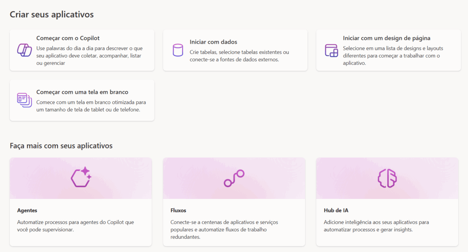This screenshot has width=468, height=252.
Task: Click the description starting 'Use palavras do dia a dia'
Action: 89,56
